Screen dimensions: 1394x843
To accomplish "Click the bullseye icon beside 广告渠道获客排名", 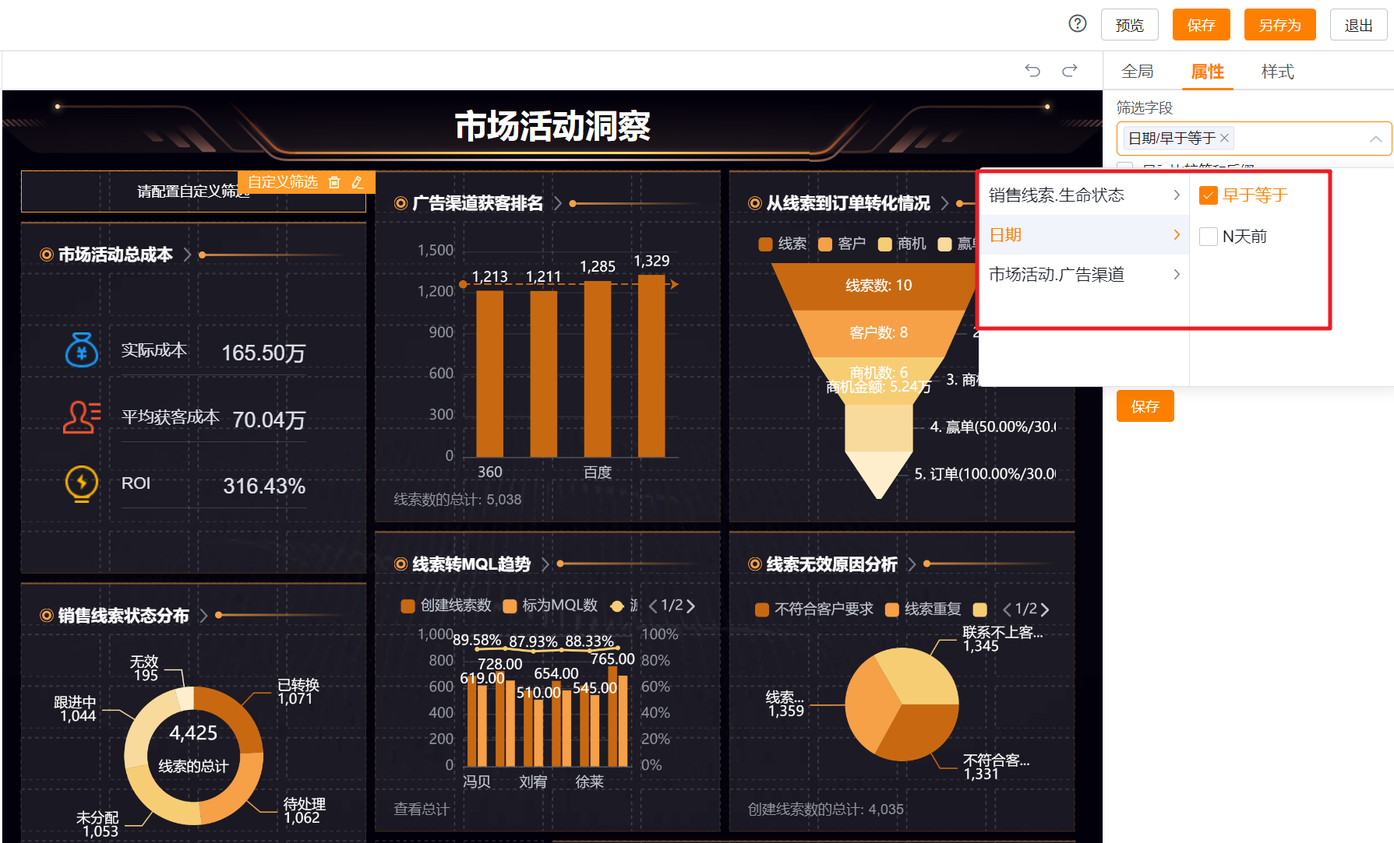I will tap(401, 203).
